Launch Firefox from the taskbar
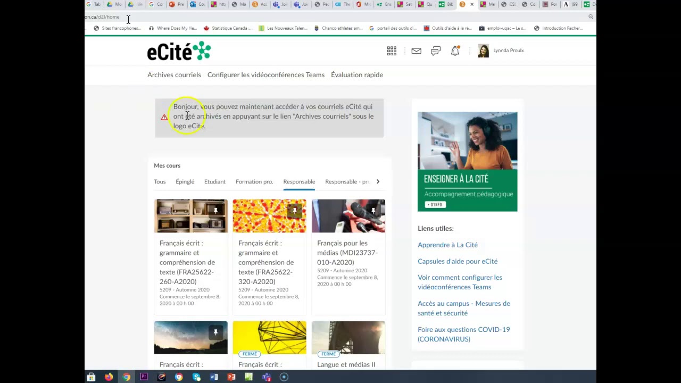 109,377
